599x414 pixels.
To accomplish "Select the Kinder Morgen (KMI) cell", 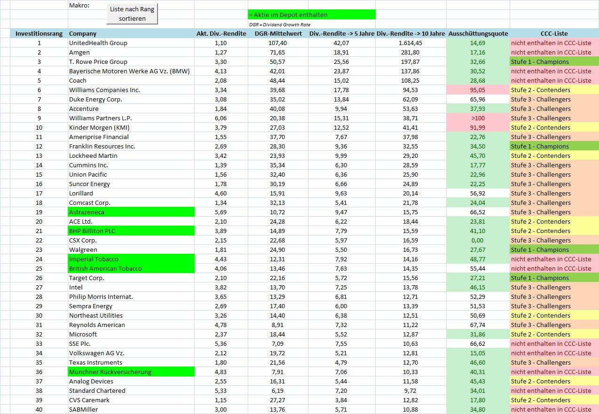I will point(131,127).
